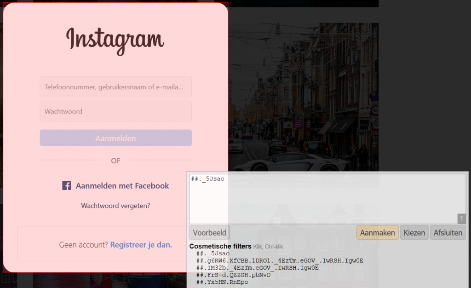Viewport: 471px width, 288px height.
Task: Click Registreer je dan. sign-up link
Action: coord(141,245)
